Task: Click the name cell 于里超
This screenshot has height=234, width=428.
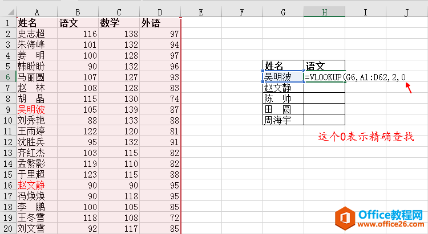Action: pyautogui.click(x=37, y=174)
